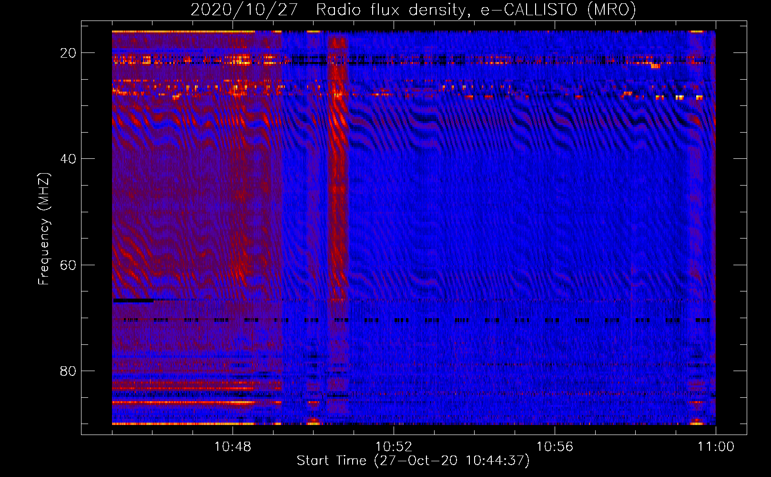Click the 80 frequency tick label
The width and height of the screenshot is (771, 477).
68,371
